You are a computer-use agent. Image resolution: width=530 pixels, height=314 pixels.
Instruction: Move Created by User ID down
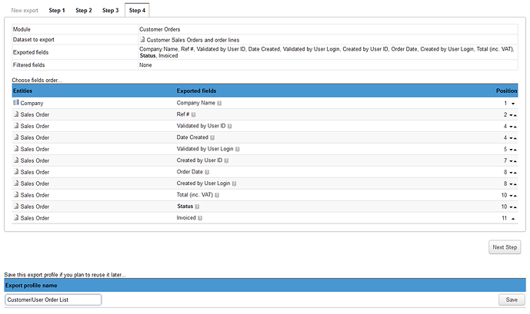[512, 161]
